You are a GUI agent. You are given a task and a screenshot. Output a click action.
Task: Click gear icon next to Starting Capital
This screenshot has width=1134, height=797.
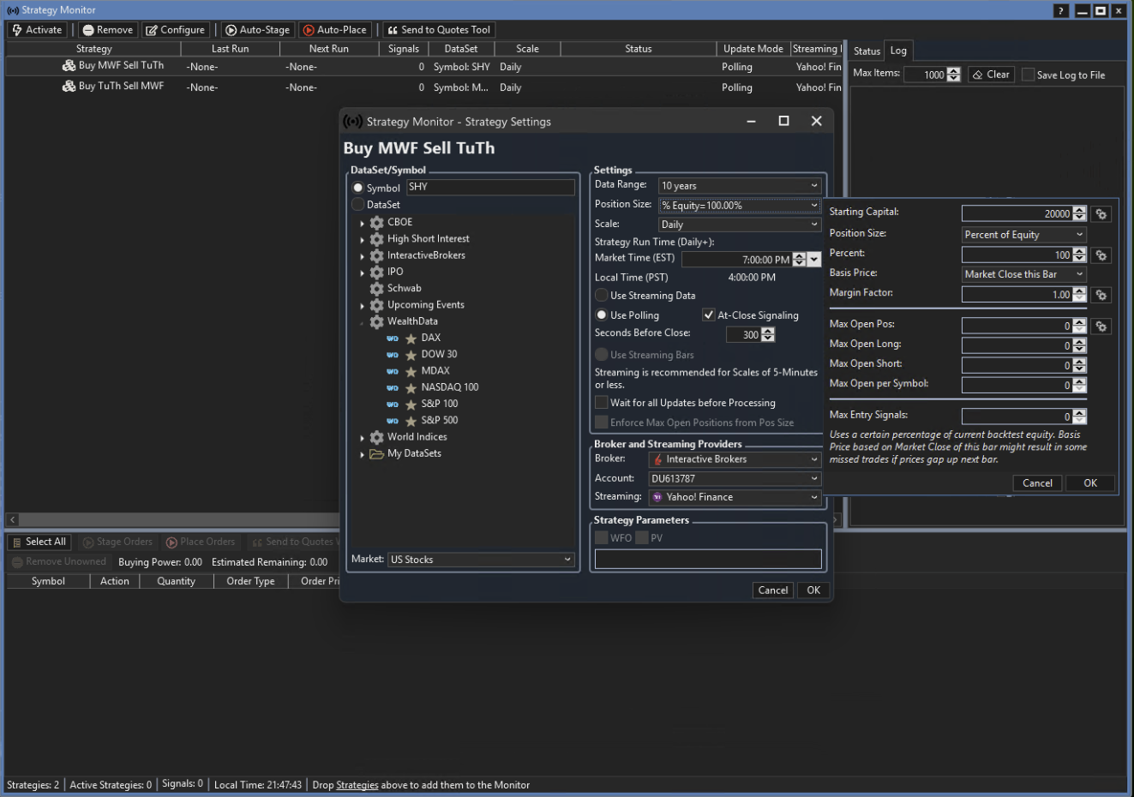[x=1101, y=214]
